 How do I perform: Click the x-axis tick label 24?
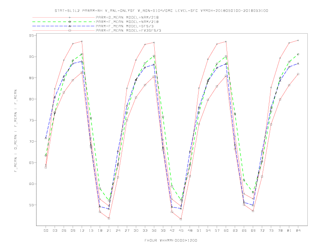118,230
